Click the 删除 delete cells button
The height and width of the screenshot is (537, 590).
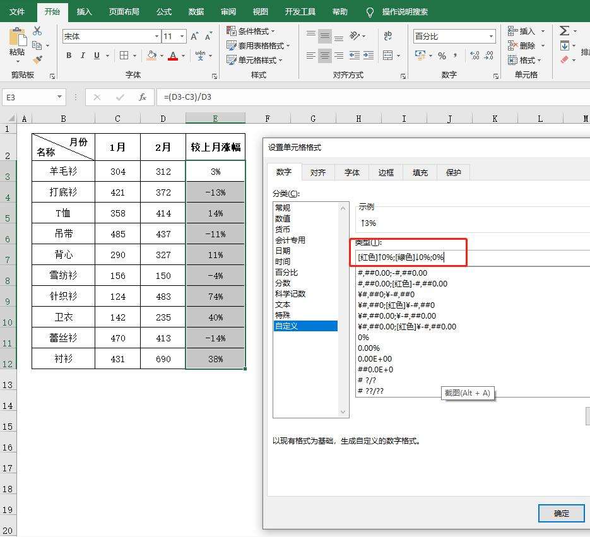click(521, 45)
